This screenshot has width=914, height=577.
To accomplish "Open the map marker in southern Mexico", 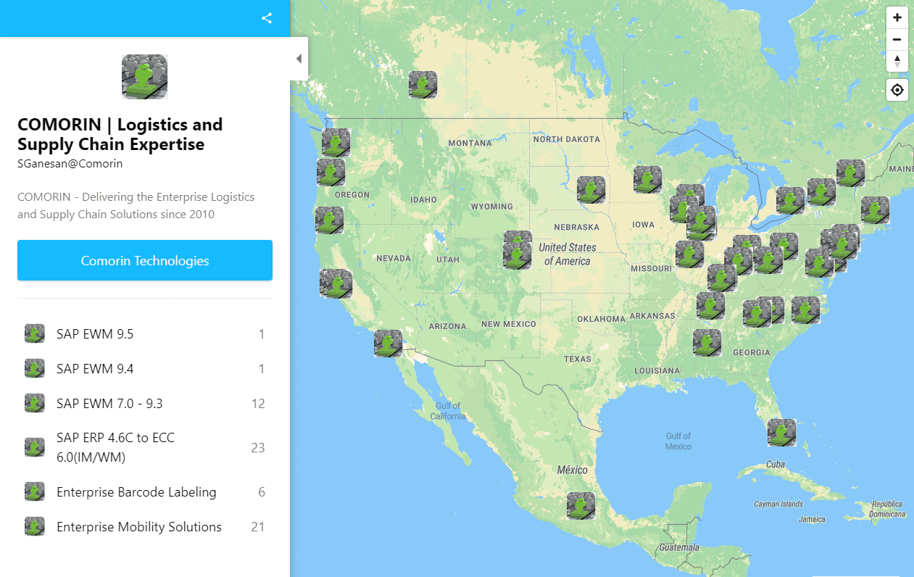I will (581, 506).
